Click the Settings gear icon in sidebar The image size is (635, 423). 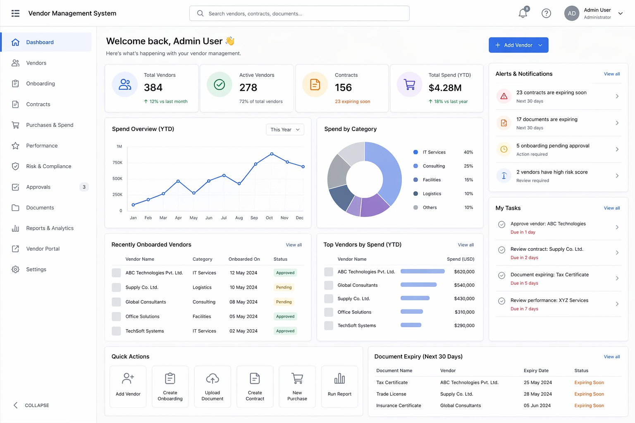click(x=15, y=269)
